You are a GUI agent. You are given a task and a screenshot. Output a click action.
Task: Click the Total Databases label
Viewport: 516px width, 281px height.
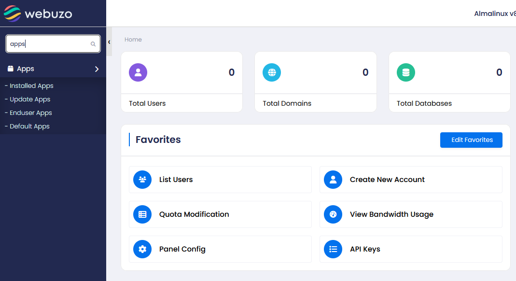(424, 103)
